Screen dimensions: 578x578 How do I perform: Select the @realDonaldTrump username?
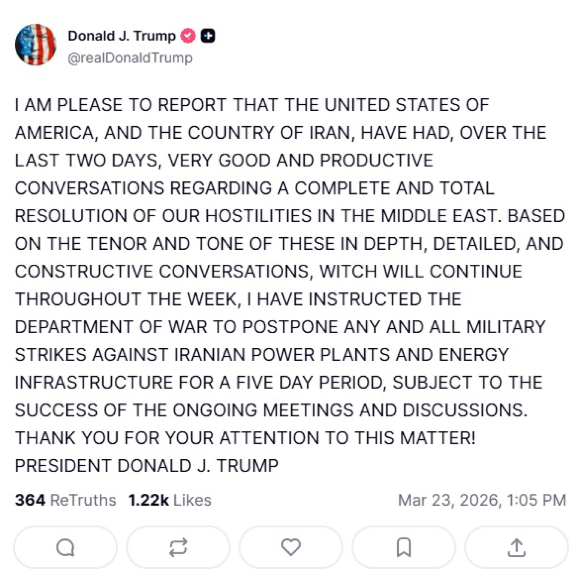pyautogui.click(x=130, y=57)
